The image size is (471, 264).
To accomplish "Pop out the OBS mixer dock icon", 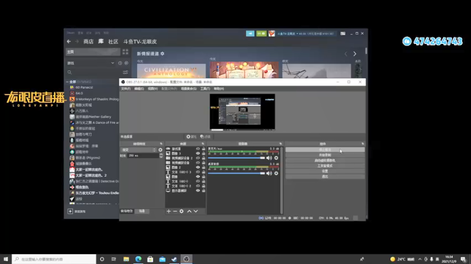I will [x=281, y=144].
